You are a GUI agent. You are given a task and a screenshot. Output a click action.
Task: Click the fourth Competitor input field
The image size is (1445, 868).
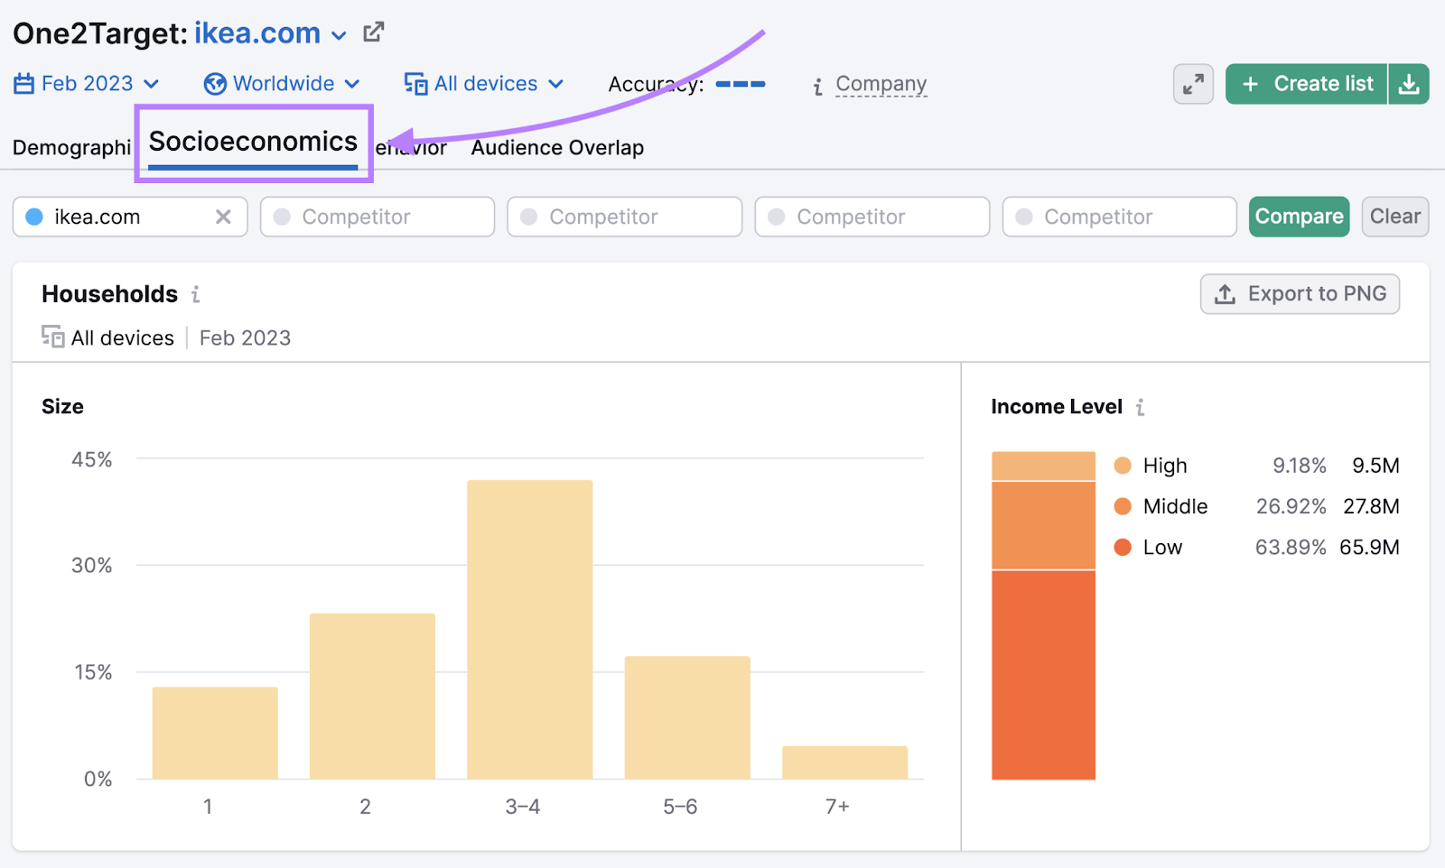point(1120,217)
